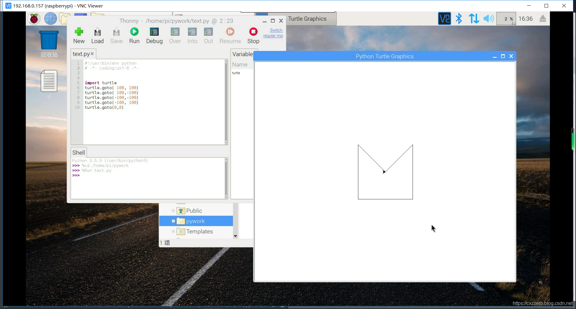576x309 pixels.
Task: Expand the pywork folder node
Action: (x=173, y=221)
